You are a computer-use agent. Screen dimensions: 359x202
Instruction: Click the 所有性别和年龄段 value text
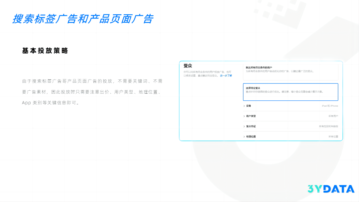[328, 126]
